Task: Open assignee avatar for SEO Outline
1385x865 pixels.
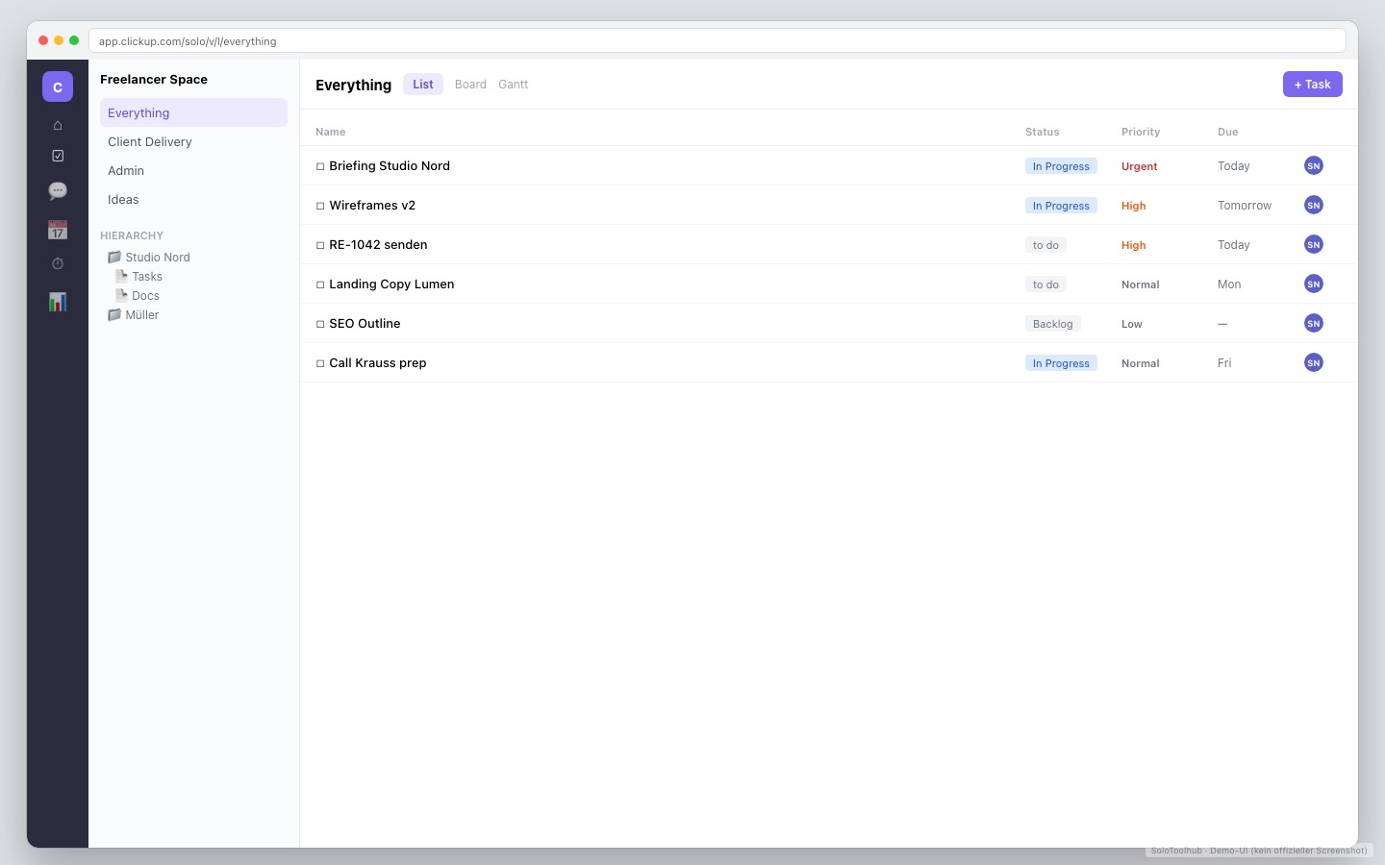Action: click(x=1314, y=323)
